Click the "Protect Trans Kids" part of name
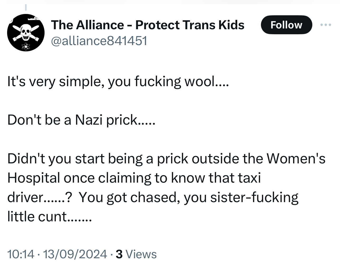The width and height of the screenshot is (340, 273). point(190,25)
